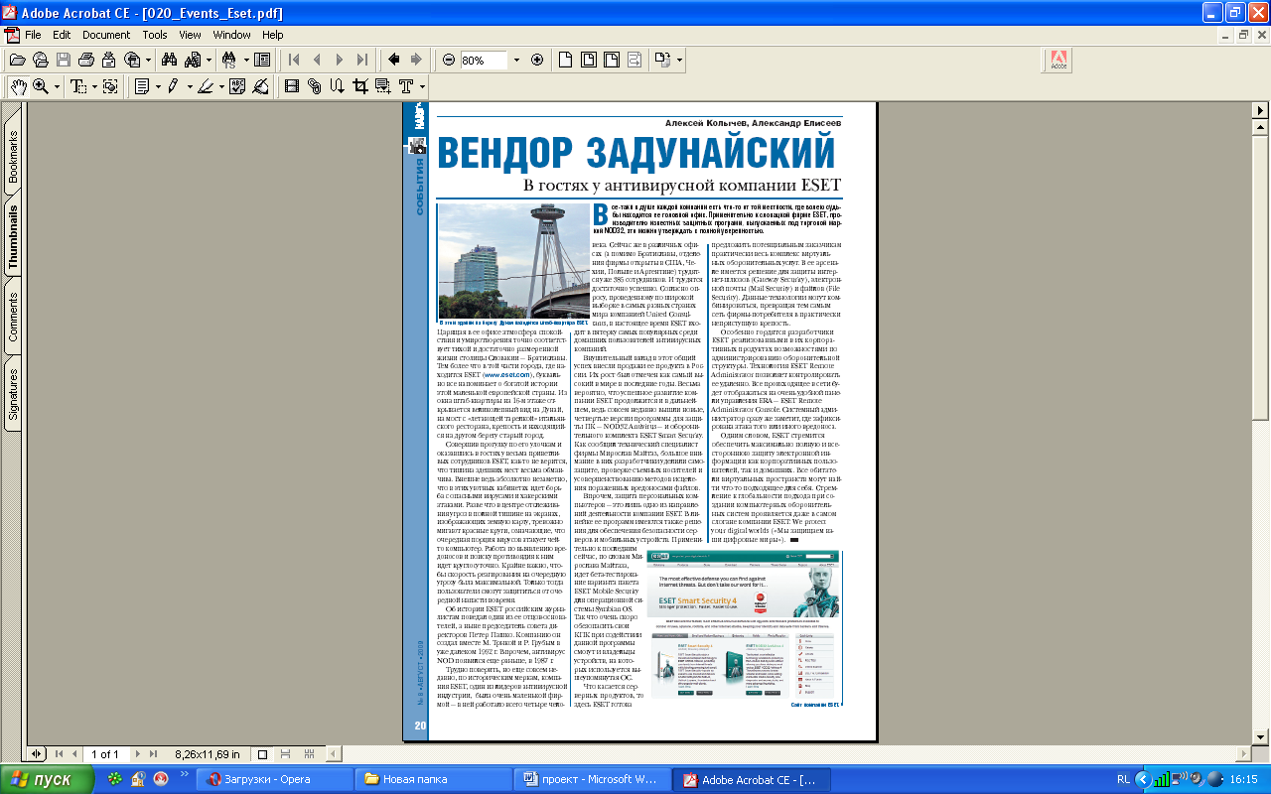Toggle navigation pane button in status bar
The height and width of the screenshot is (794, 1271).
point(37,753)
